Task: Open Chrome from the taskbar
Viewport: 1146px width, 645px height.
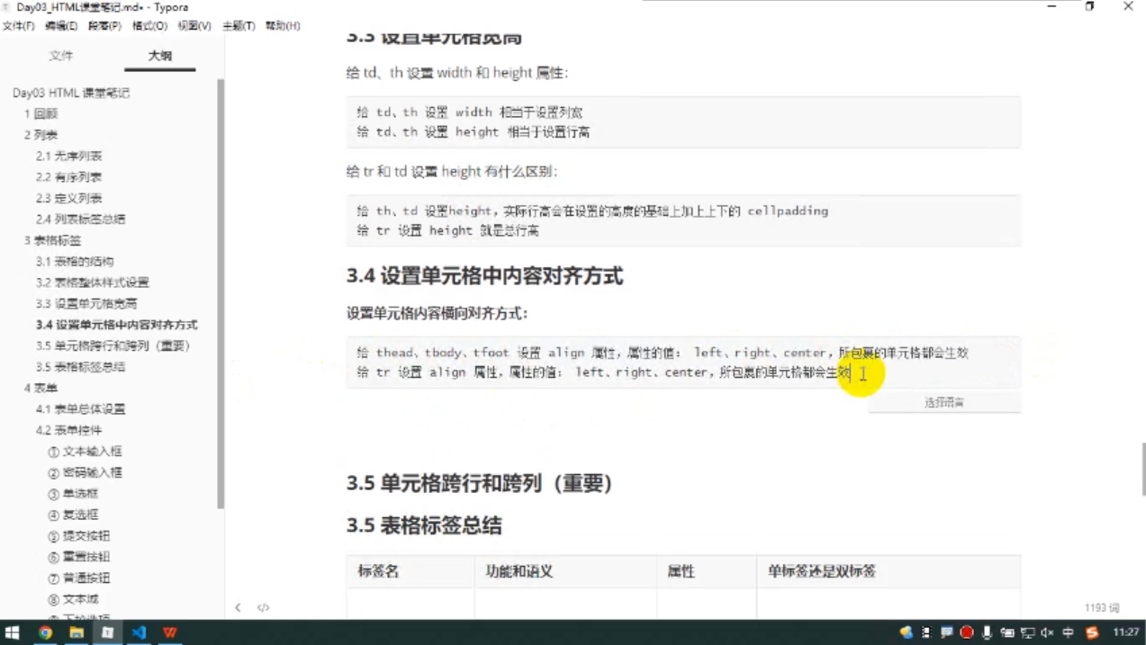Action: pyautogui.click(x=45, y=633)
